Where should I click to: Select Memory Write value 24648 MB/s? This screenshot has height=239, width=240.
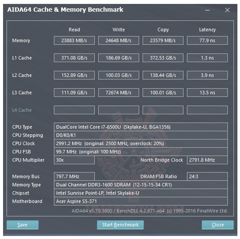119,40
